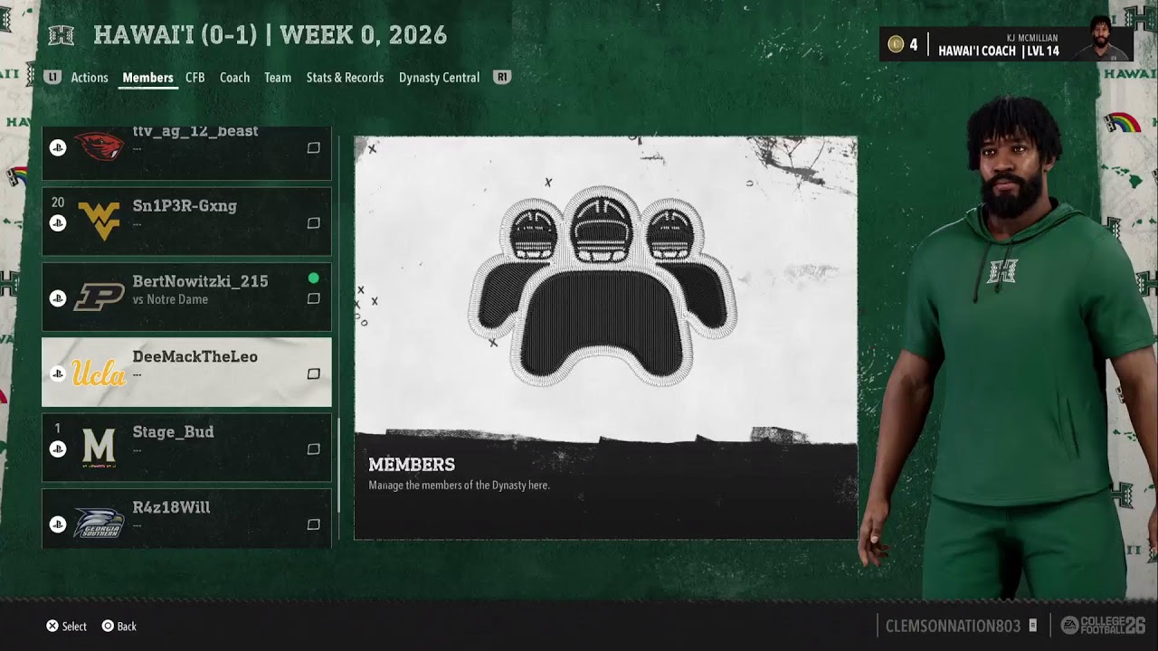Select member R4z18Will by name

[171, 507]
